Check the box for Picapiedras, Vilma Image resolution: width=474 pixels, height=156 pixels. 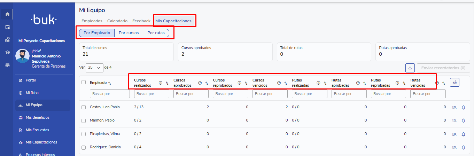point(84,134)
